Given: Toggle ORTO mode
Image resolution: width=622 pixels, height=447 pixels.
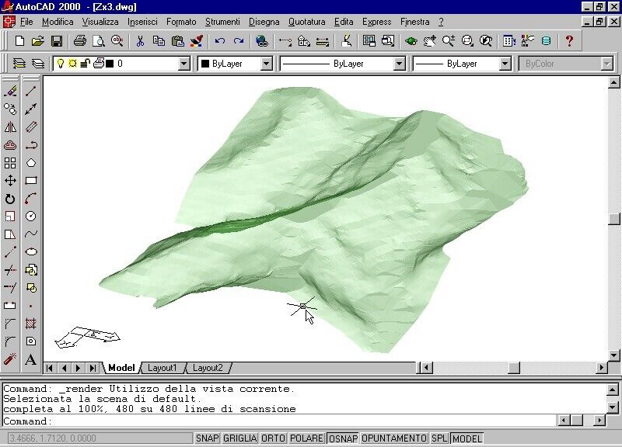Looking at the screenshot, I should tap(274, 438).
